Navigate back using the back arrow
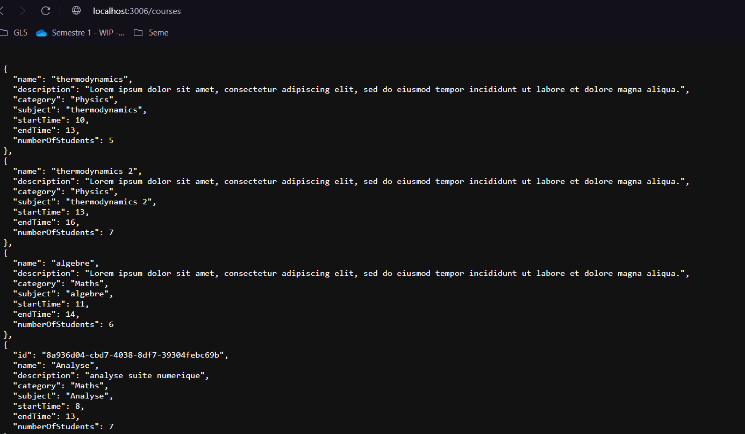The height and width of the screenshot is (434, 745). 3,11
